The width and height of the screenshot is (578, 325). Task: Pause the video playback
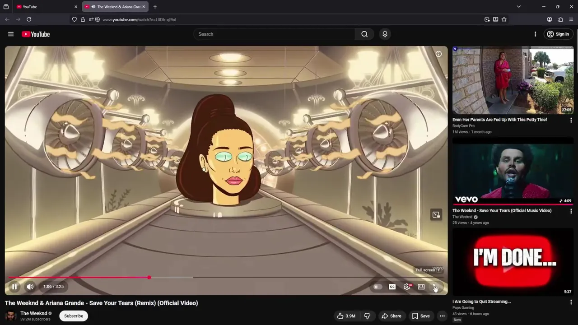coord(14,287)
